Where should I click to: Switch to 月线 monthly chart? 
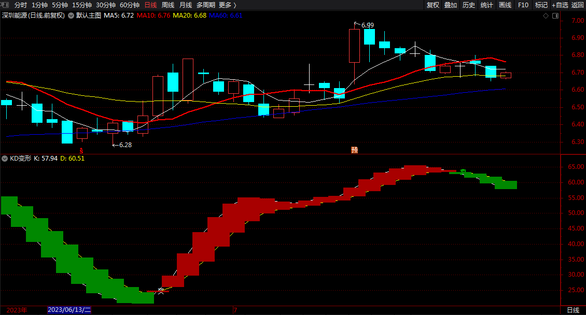coord(186,5)
